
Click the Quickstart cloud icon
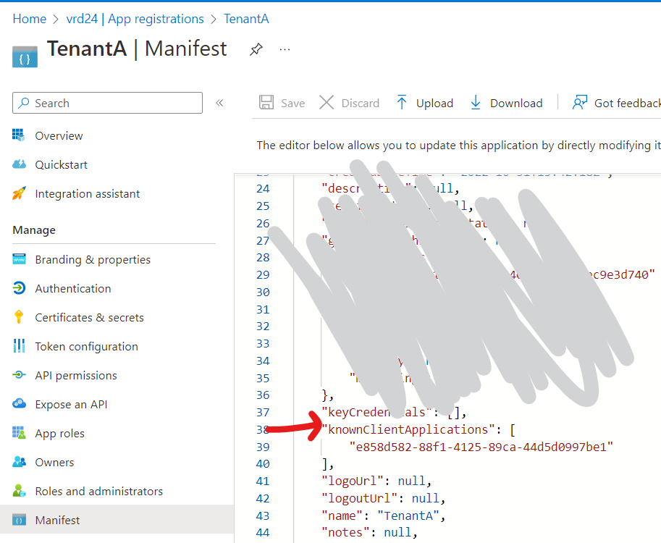(19, 164)
